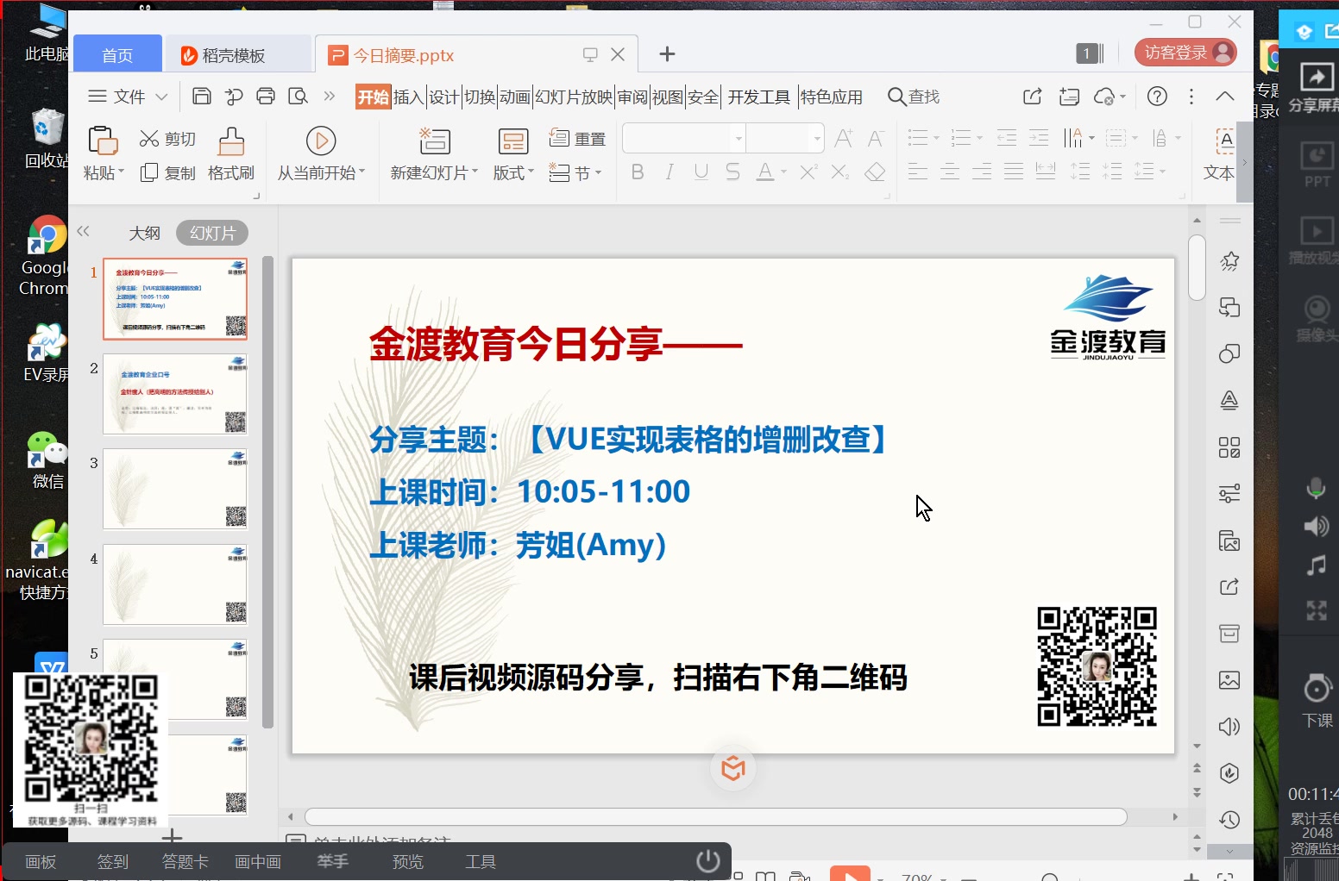Viewport: 1339px width, 881px height.
Task: Collapse the ribbon with up chevron
Action: click(1224, 96)
